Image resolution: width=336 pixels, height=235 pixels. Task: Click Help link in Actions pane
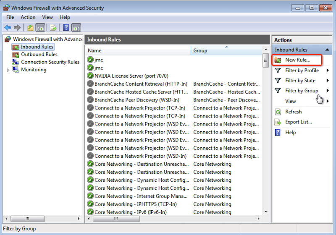click(x=290, y=133)
